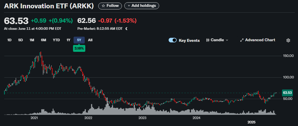Viewport: 298px width, 126px height.
Task: Select the 1D time range tab
Action: [9, 40]
